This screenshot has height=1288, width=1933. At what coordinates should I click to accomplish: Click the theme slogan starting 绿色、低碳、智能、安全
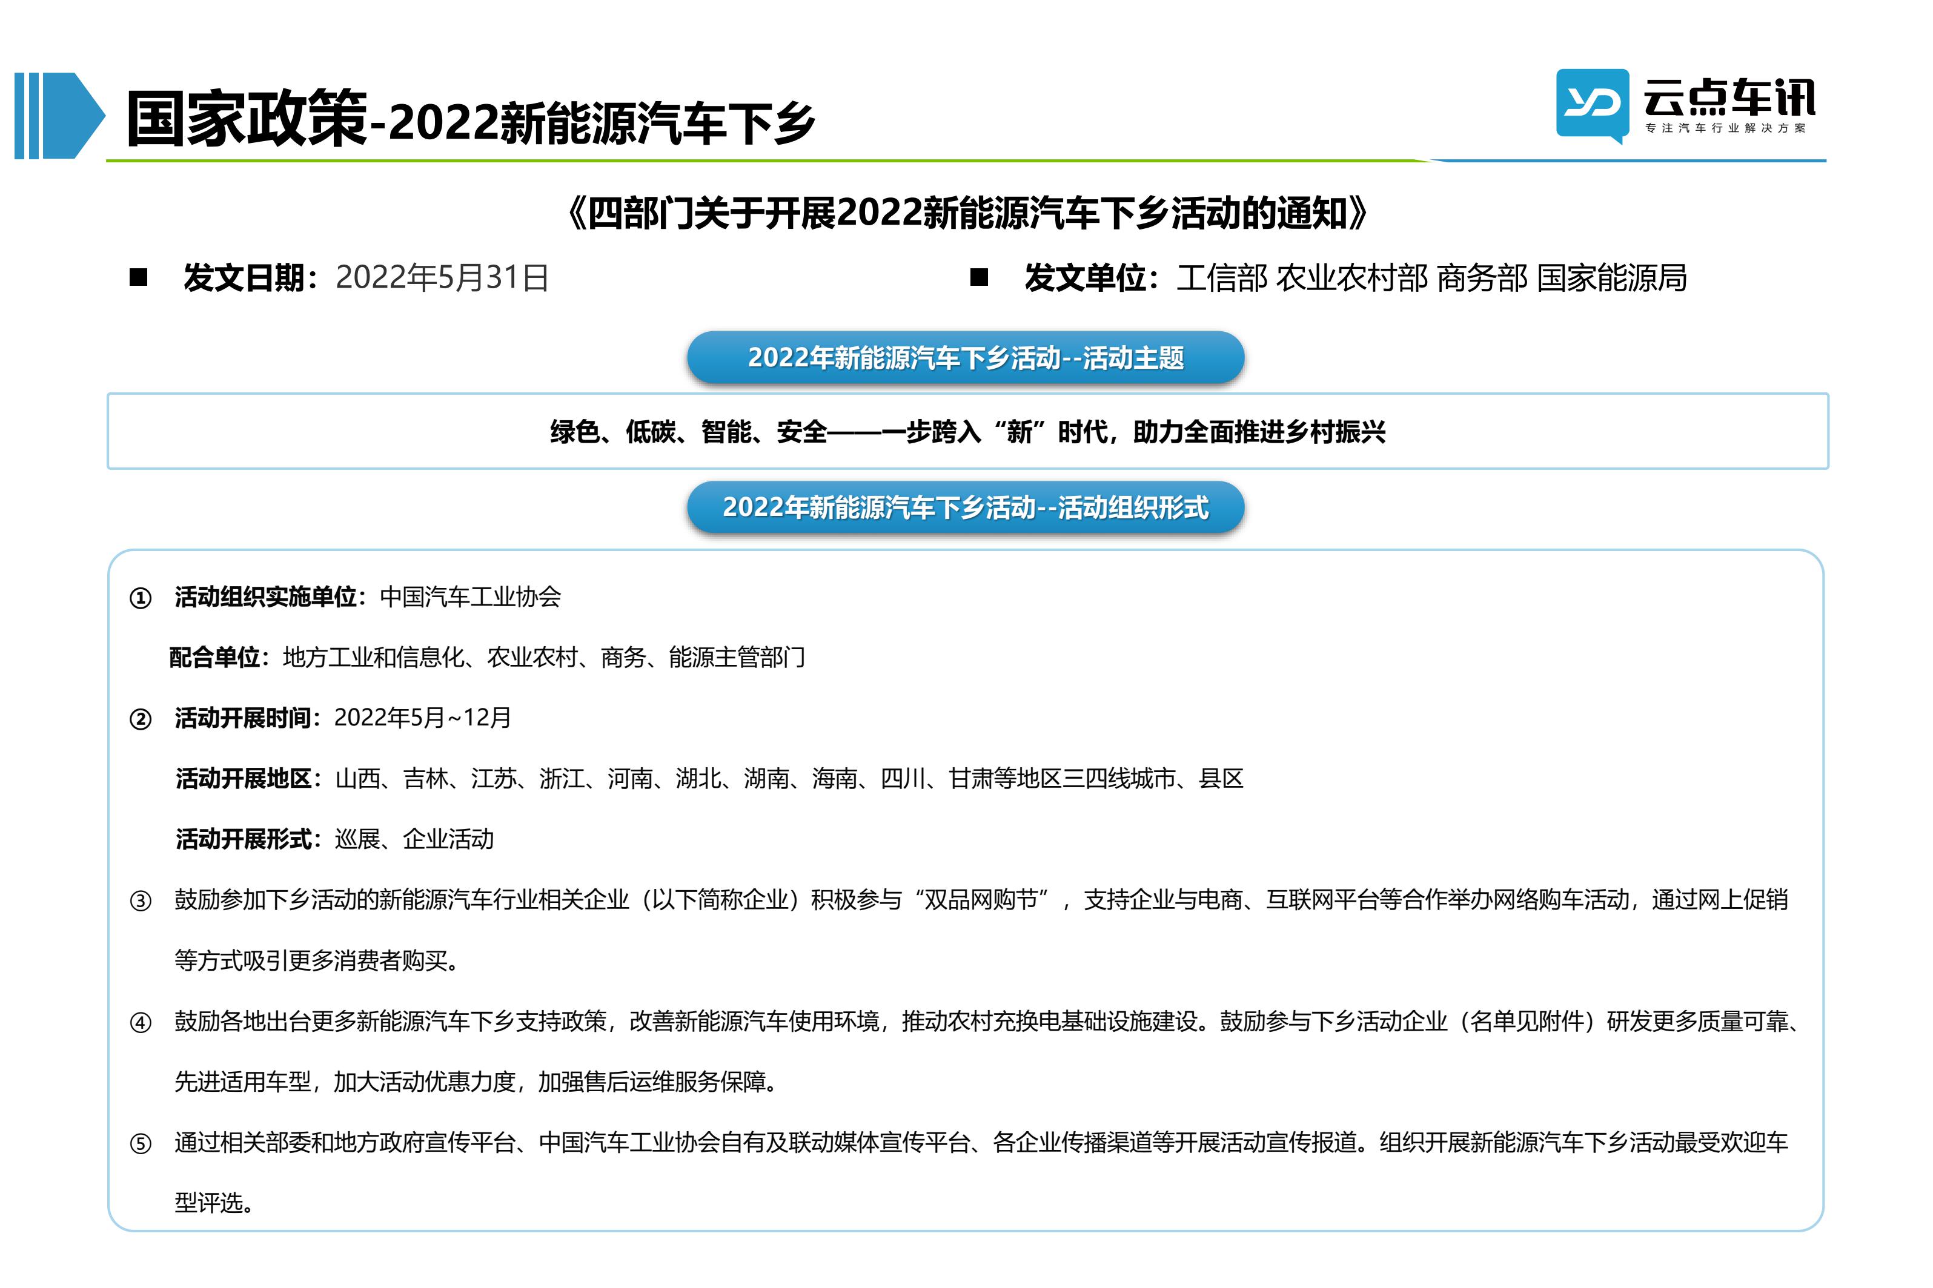968,431
